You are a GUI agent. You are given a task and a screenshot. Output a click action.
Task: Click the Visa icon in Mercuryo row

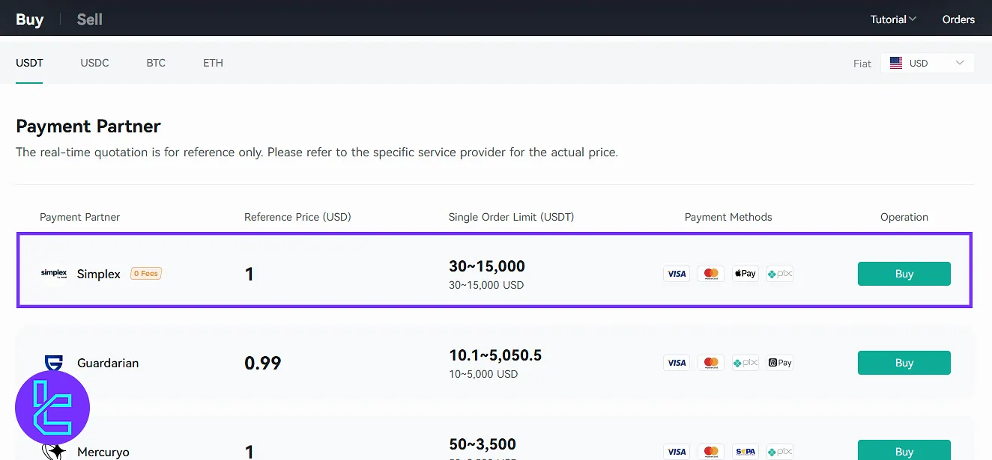[x=677, y=452]
